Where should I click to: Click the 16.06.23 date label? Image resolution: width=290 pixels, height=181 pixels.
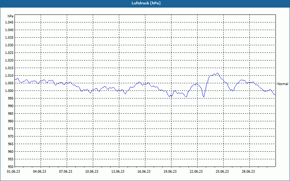pyautogui.click(x=144, y=172)
